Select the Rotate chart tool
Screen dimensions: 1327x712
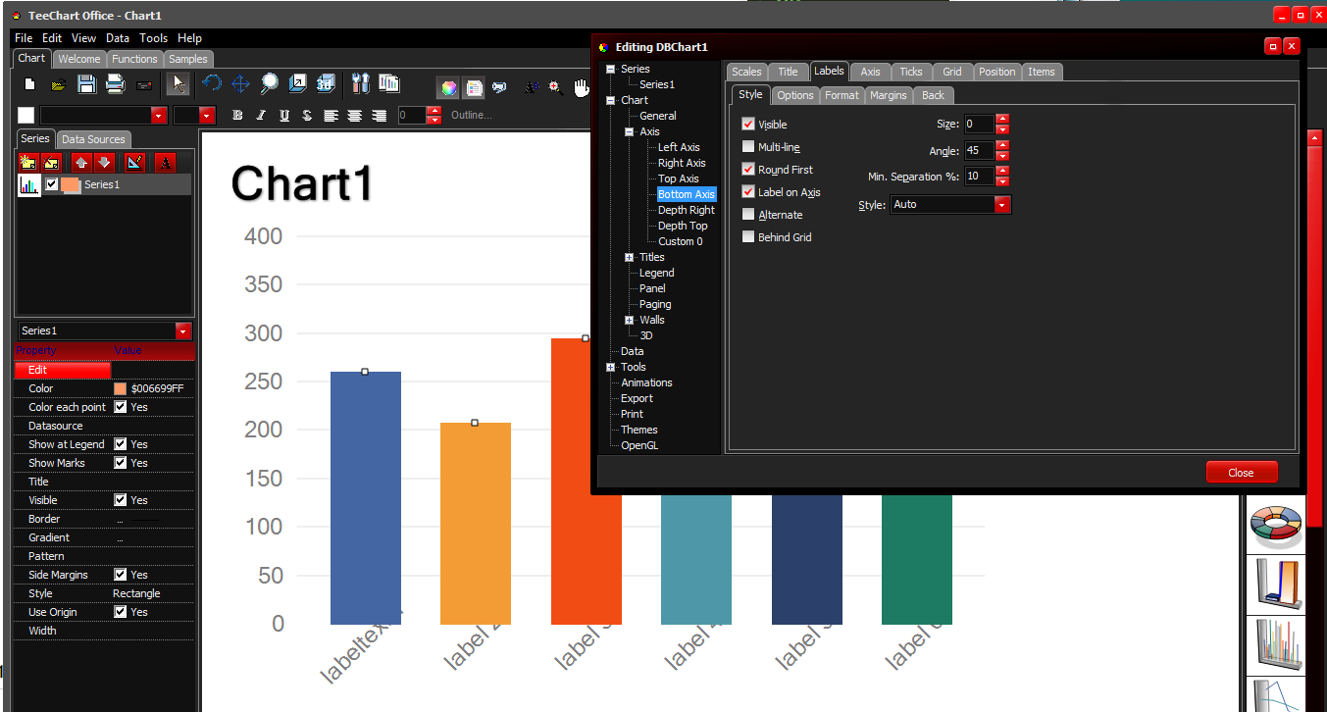[x=212, y=84]
